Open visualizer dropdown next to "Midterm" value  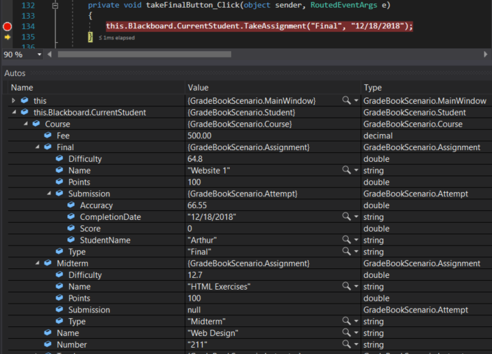[356, 321]
